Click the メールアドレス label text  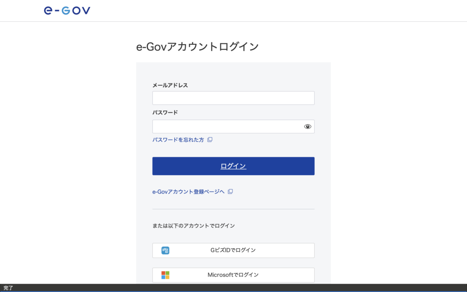coord(170,85)
